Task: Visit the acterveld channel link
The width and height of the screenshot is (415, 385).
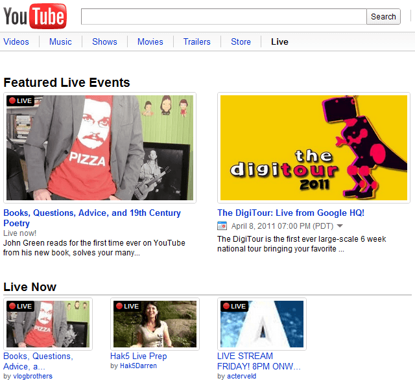Action: pos(241,376)
